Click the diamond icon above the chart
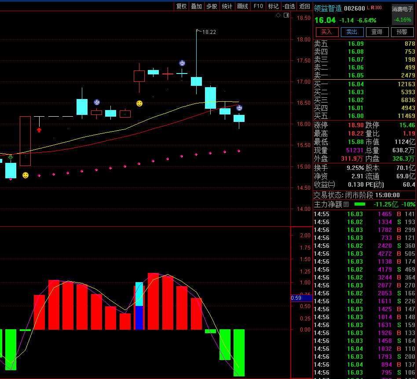Image resolution: width=417 pixels, height=379 pixels. click(278, 15)
